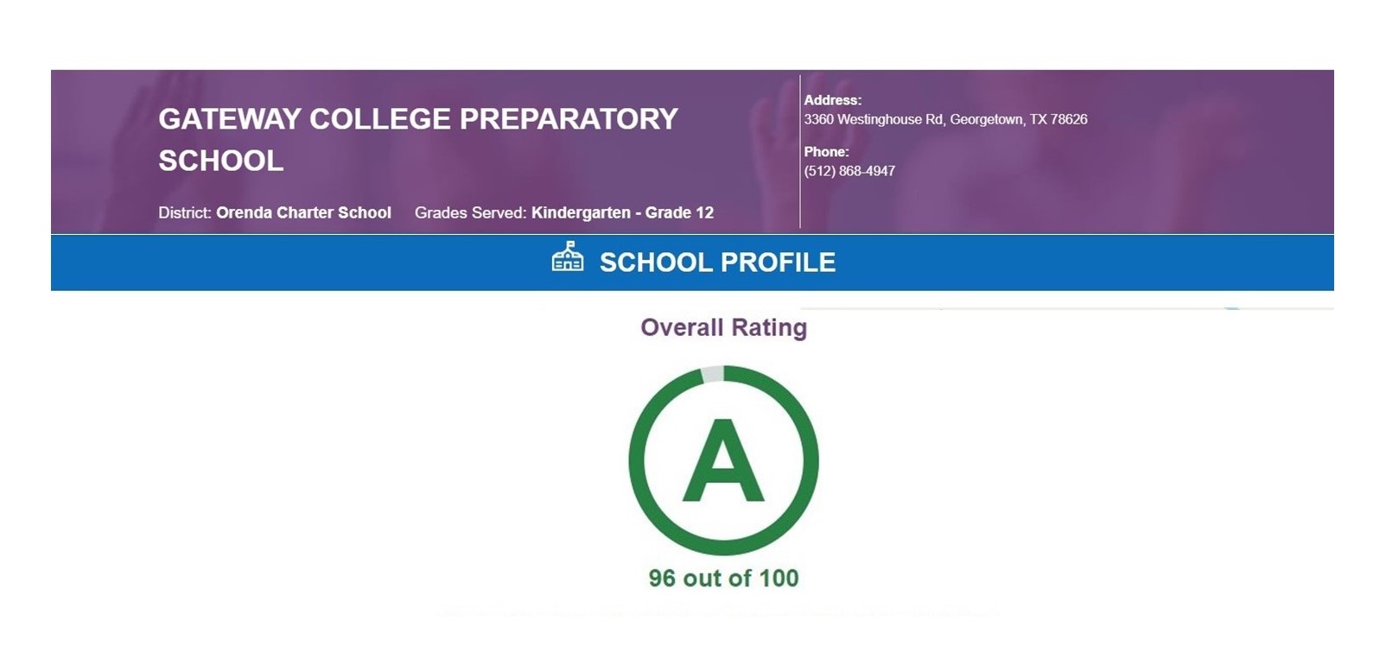The height and width of the screenshot is (652, 1386).
Task: Click the Phone label
Action: tap(826, 152)
